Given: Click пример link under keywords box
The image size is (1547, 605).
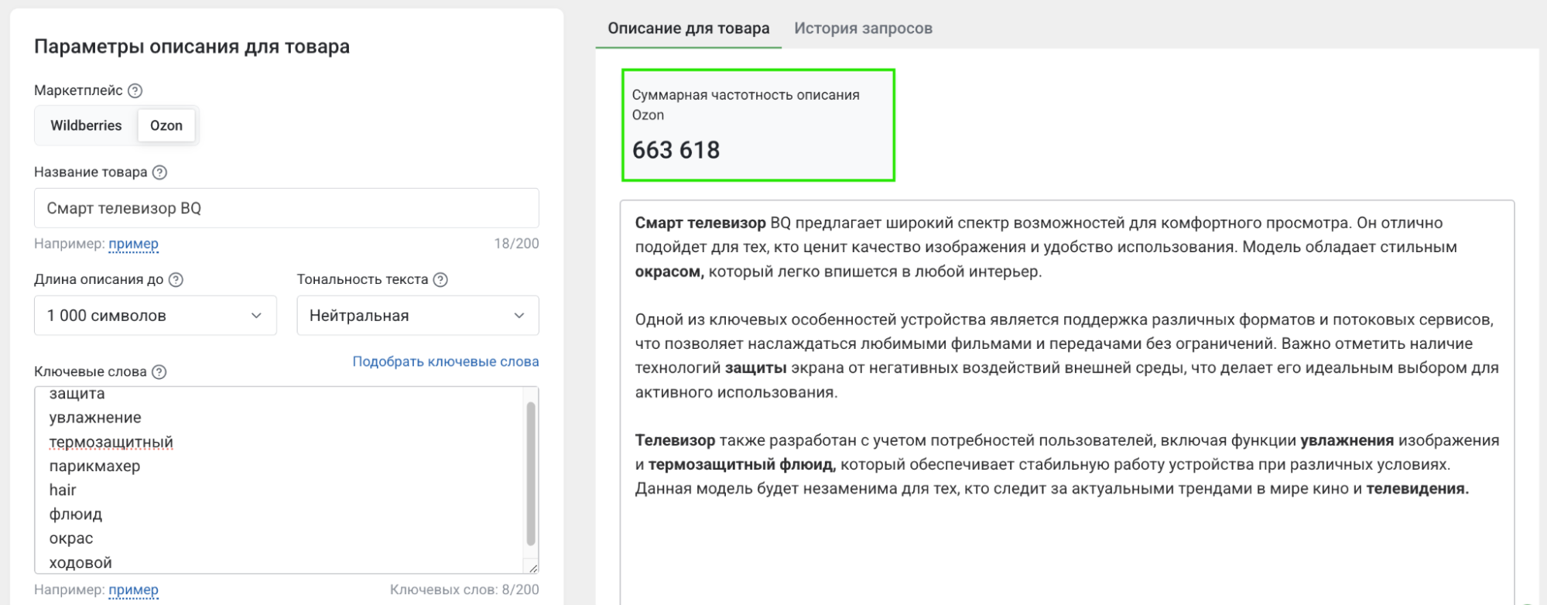Looking at the screenshot, I should click(133, 590).
